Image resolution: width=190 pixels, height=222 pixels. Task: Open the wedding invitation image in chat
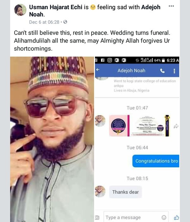[x=140, y=125]
